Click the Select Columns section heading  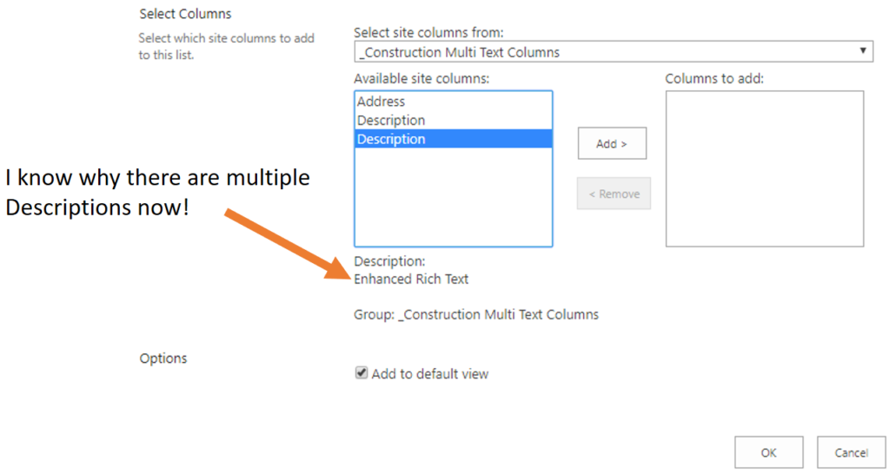(x=186, y=14)
